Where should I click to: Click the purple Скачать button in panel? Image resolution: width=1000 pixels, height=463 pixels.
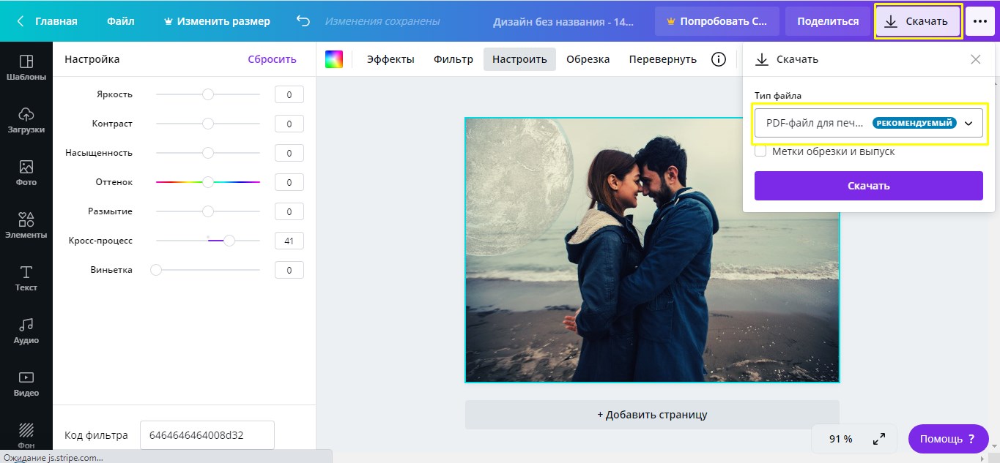click(x=869, y=186)
